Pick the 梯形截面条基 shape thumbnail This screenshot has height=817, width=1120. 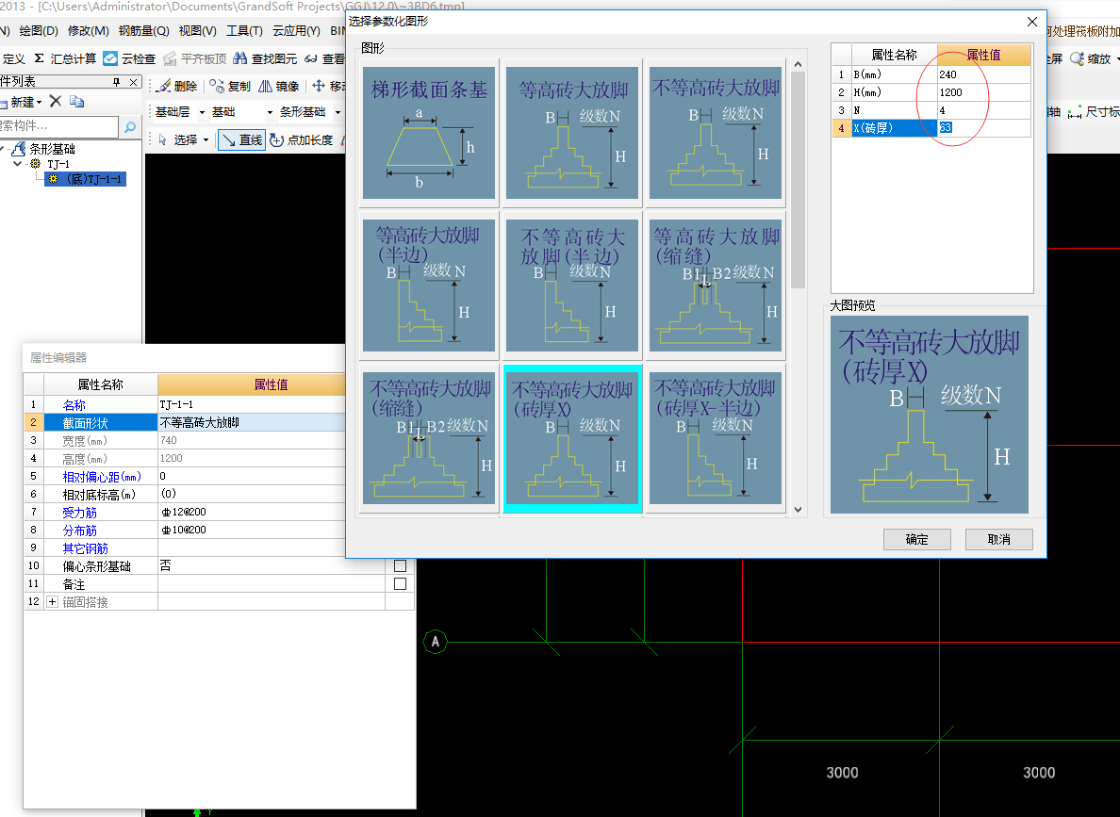pyautogui.click(x=429, y=132)
